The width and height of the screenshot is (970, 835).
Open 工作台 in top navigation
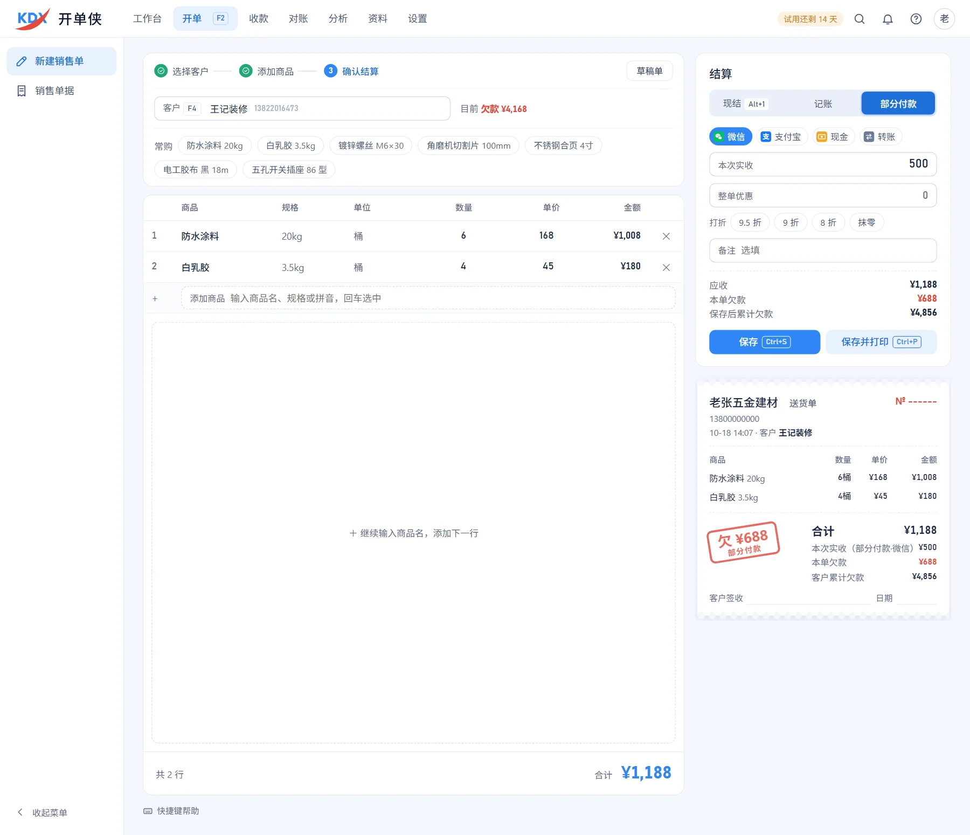click(147, 19)
